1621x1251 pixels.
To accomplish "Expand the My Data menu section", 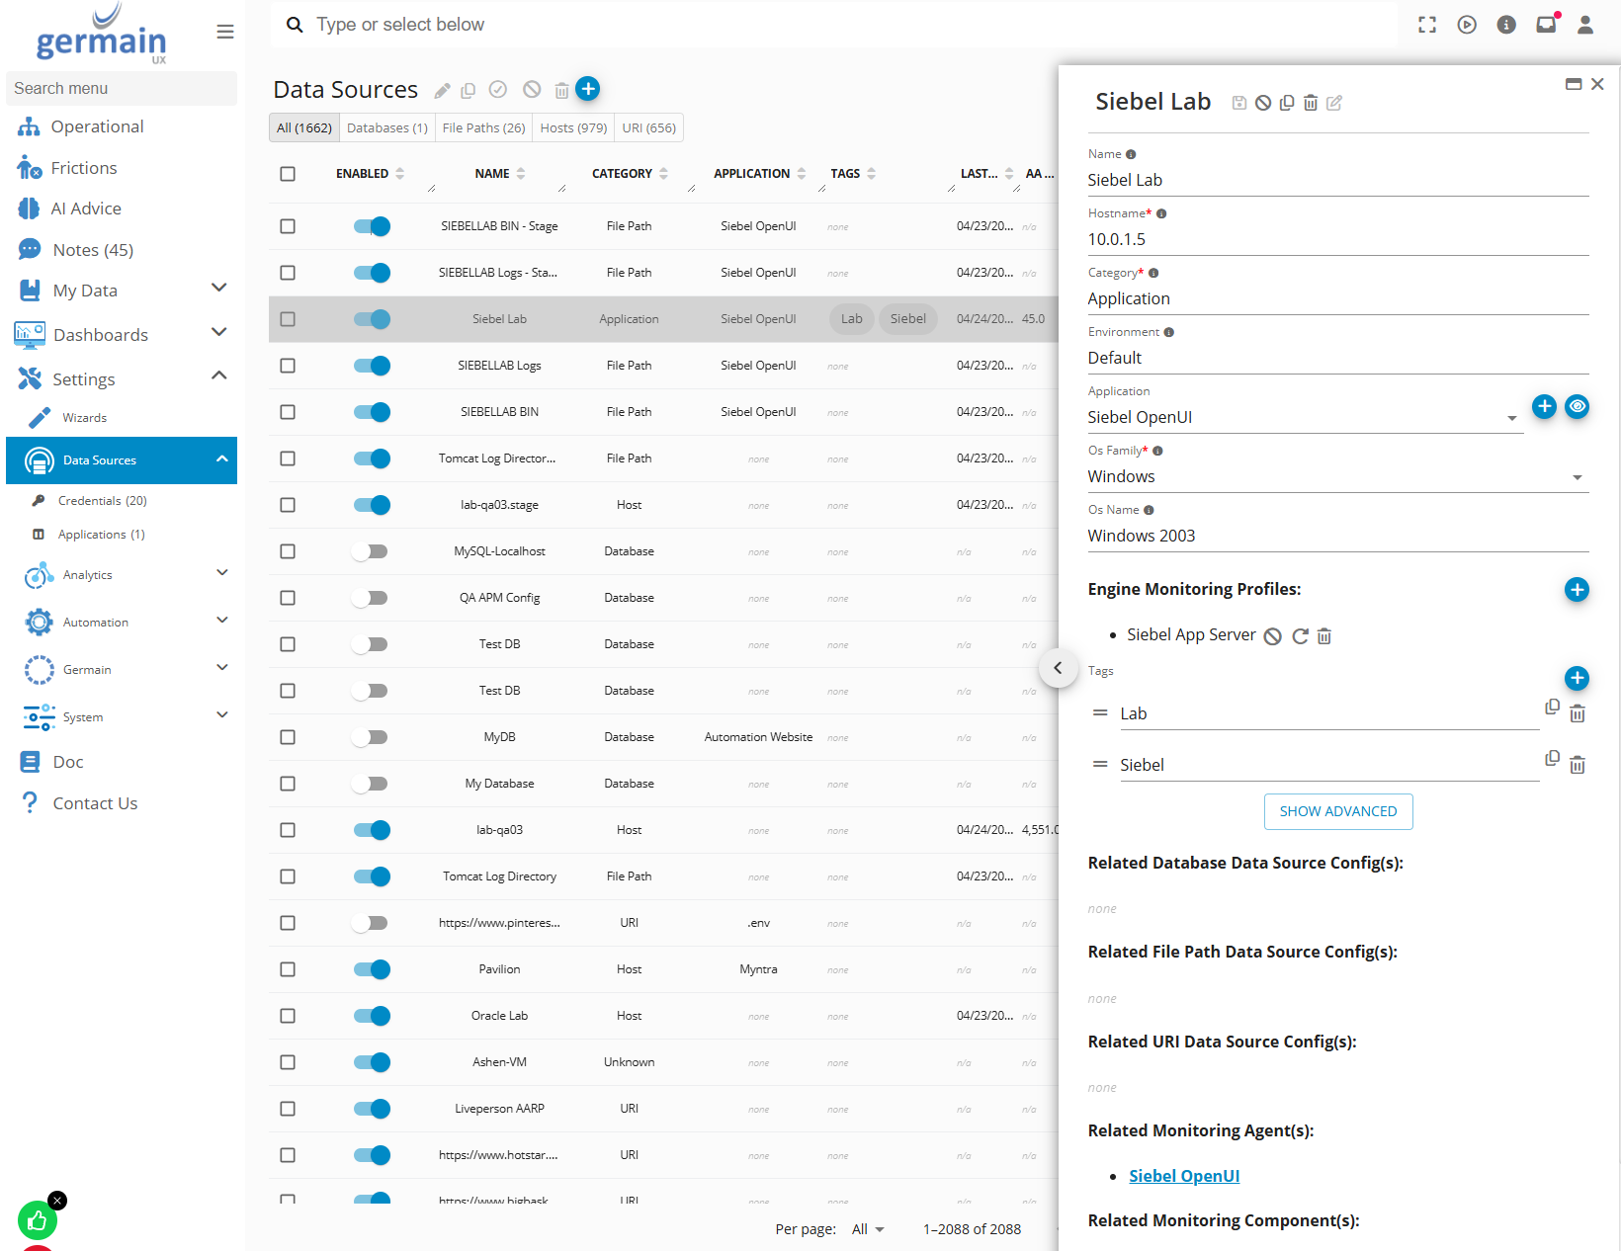I will [x=219, y=290].
